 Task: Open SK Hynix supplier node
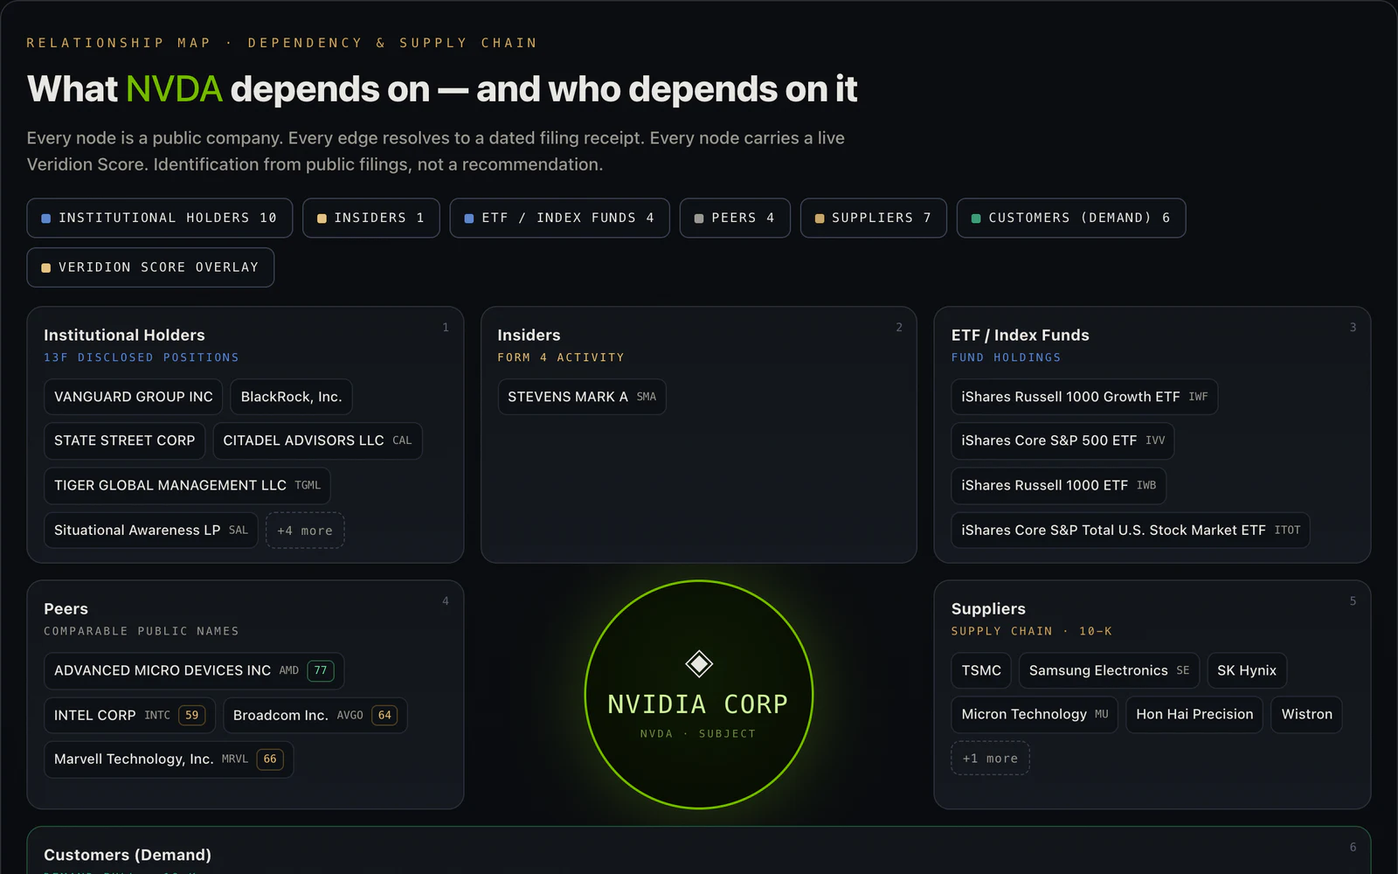[x=1247, y=670]
